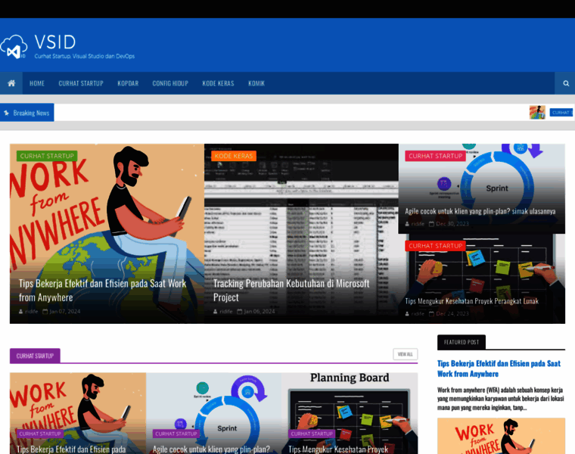Viewport: 575px width, 454px height.
Task: Open Tracking Perubahan Kebutuhan di Microsoft Project
Action: (291, 290)
